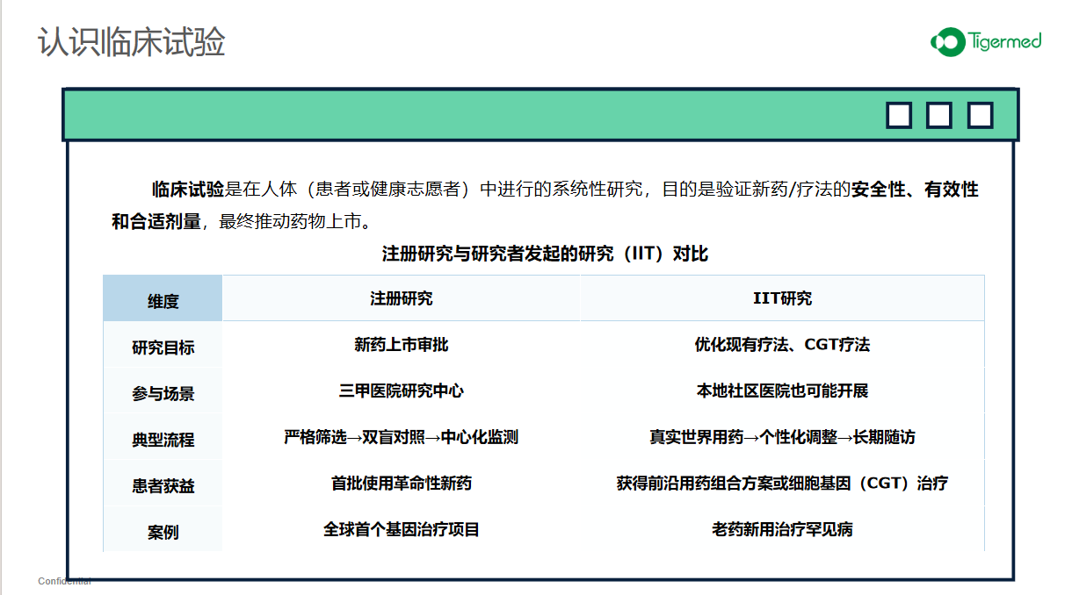The image size is (1072, 595).
Task: Click an empty area of the green banner bar
Action: pyautogui.click(x=439, y=115)
